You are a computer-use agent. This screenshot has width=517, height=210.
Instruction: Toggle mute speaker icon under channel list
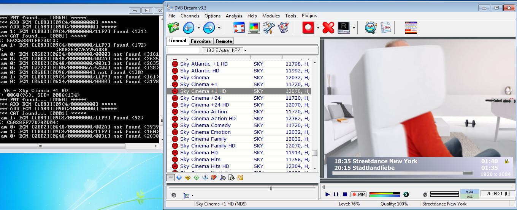[174, 195]
